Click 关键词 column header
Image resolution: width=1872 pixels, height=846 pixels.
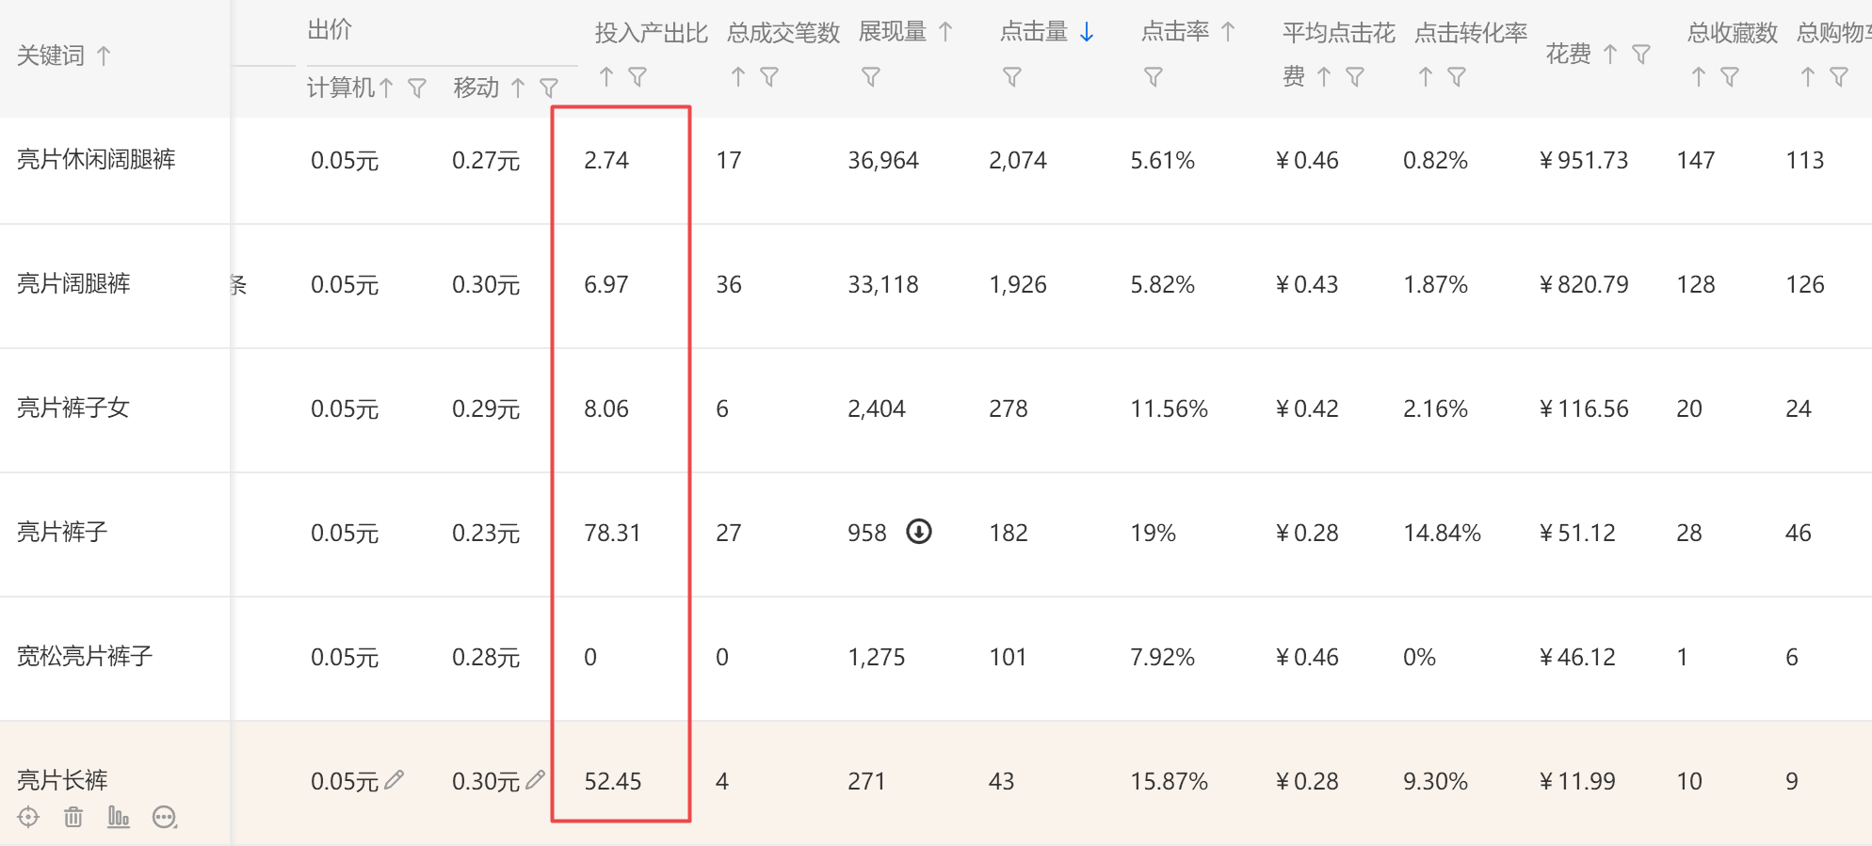[x=51, y=56]
